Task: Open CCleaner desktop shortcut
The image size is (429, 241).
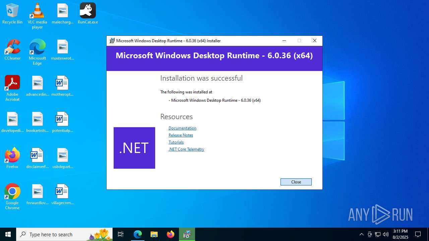Action: pos(12,50)
